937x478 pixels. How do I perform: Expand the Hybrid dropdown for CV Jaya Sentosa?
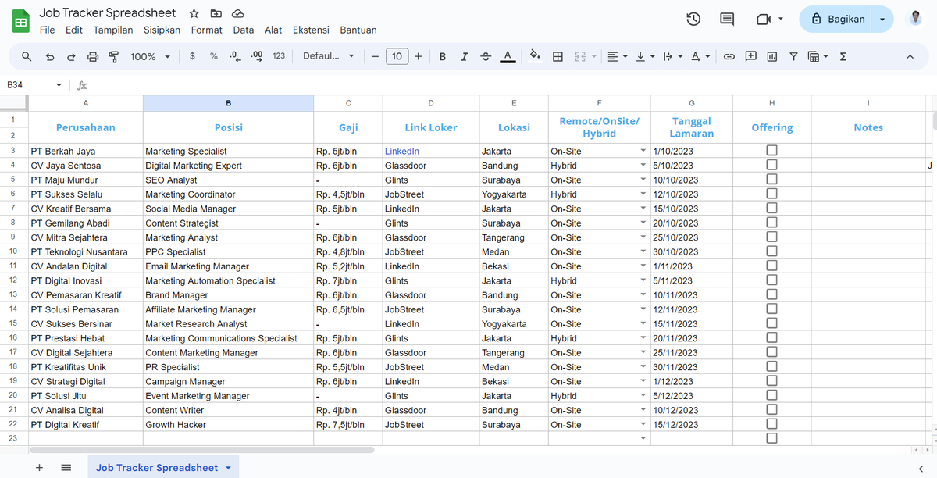(x=643, y=166)
